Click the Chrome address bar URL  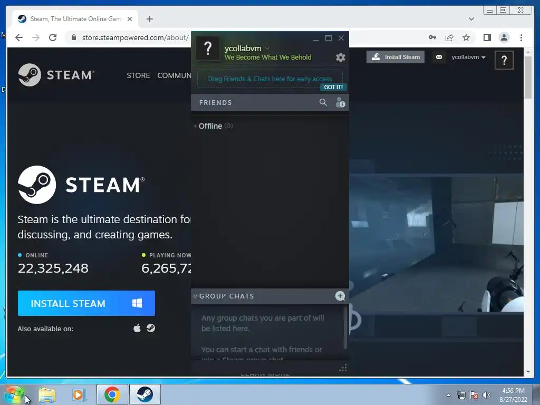(135, 37)
